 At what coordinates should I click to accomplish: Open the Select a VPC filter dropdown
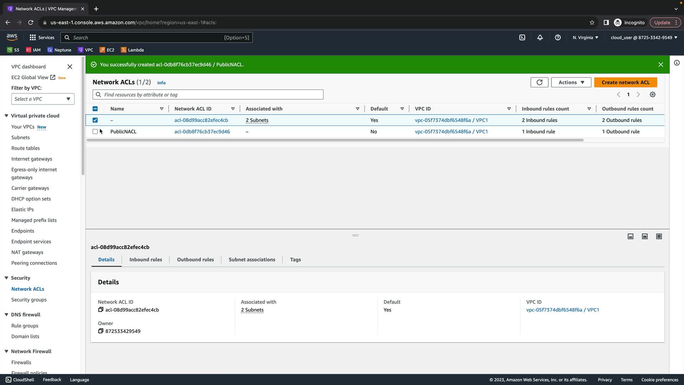pos(43,99)
